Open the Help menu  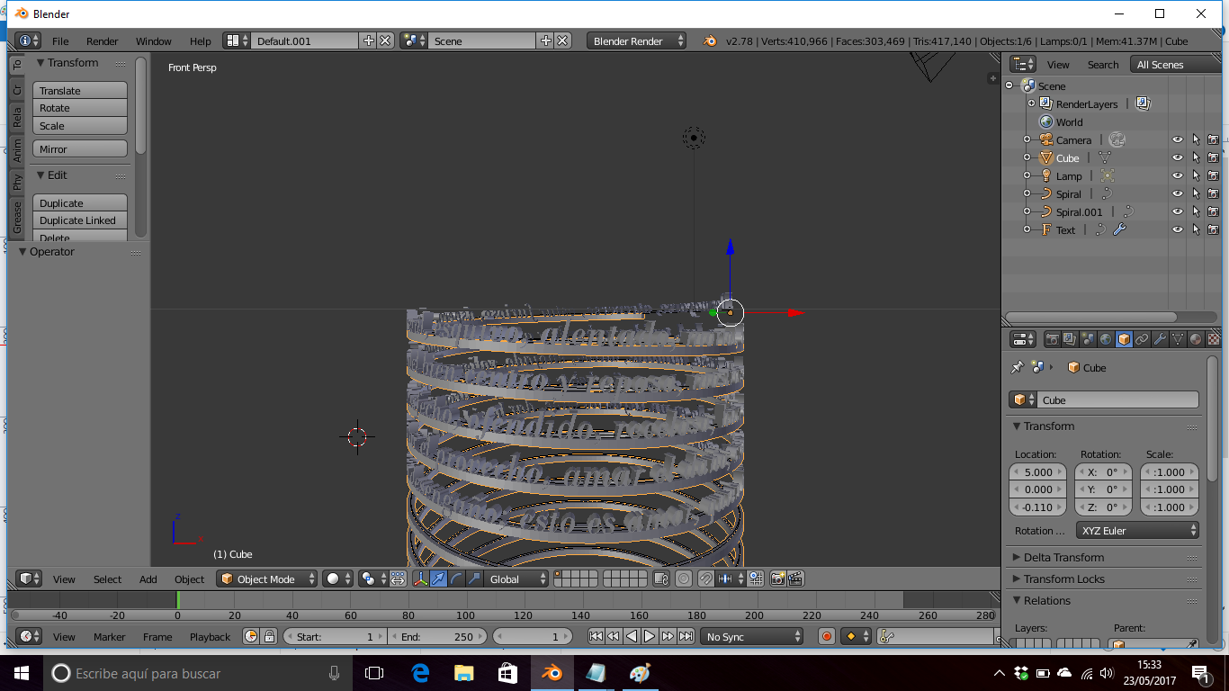pos(201,40)
